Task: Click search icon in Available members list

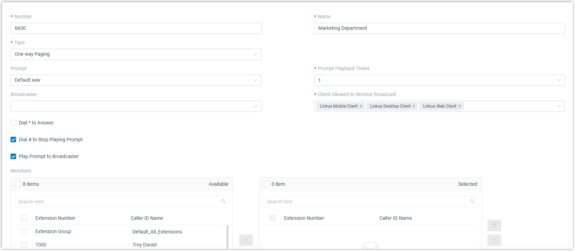Action: click(x=223, y=201)
